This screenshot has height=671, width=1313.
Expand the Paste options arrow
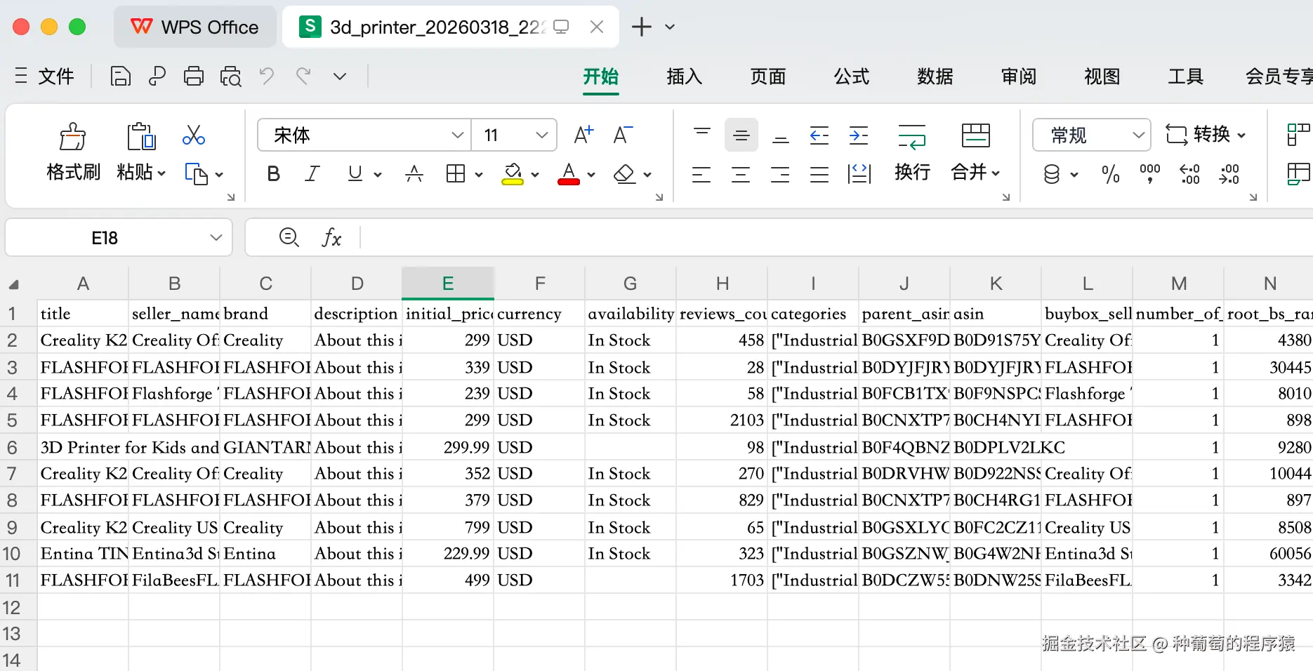(x=161, y=173)
